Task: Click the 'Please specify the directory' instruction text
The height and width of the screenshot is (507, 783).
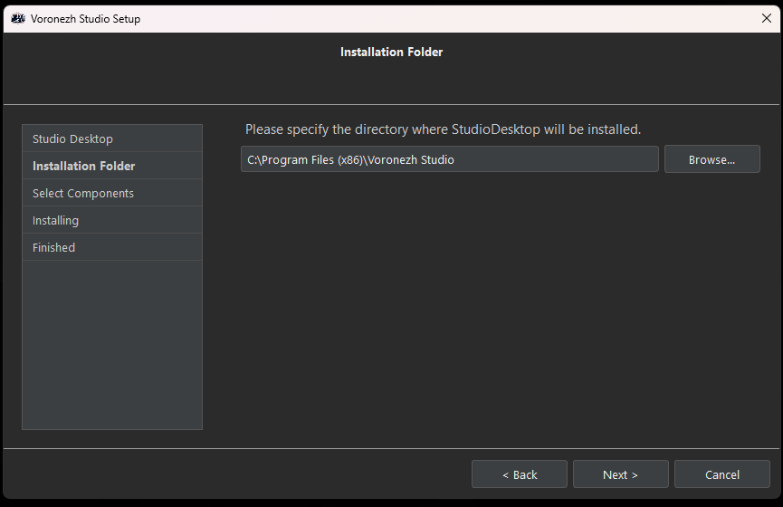Action: pyautogui.click(x=443, y=129)
